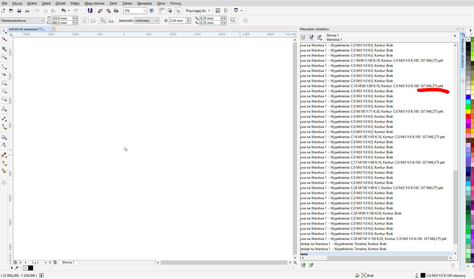474x279 pixels.
Task: Toggle show object properties in Menedżer obiektów
Action: point(303,37)
